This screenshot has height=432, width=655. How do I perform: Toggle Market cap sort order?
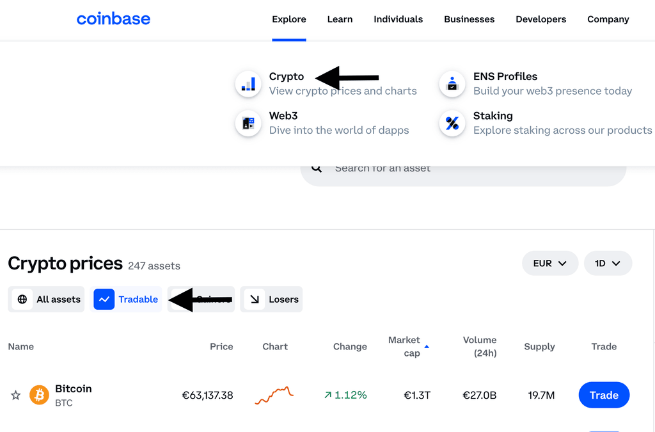409,346
